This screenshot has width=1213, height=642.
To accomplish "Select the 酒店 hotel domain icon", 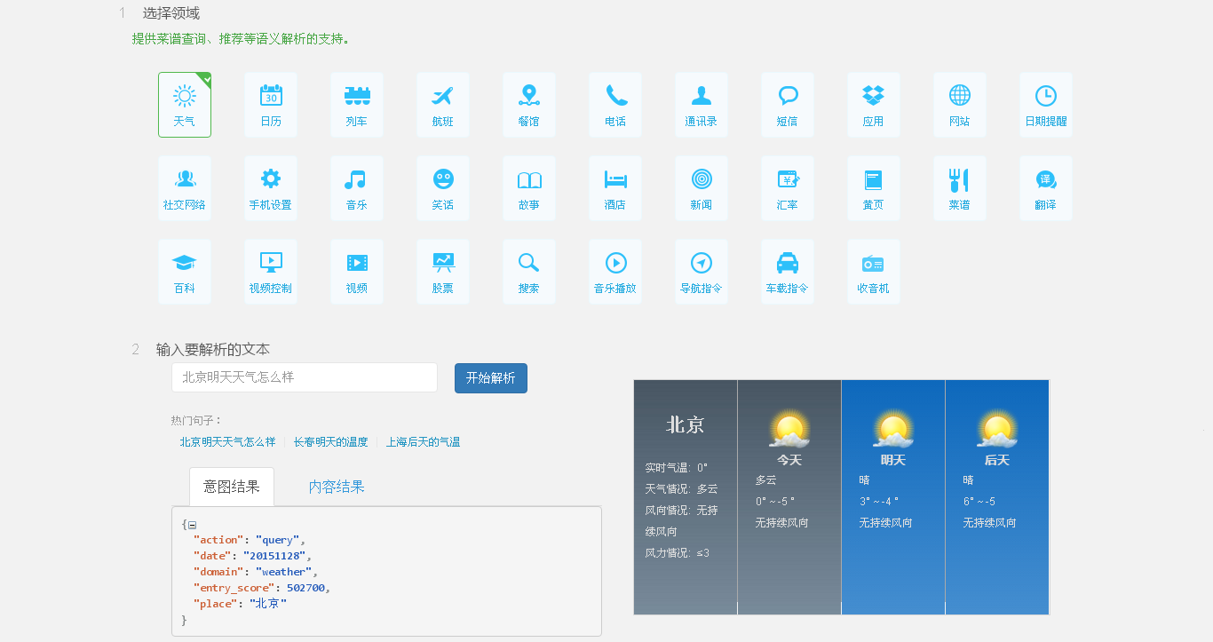I will pos(615,188).
